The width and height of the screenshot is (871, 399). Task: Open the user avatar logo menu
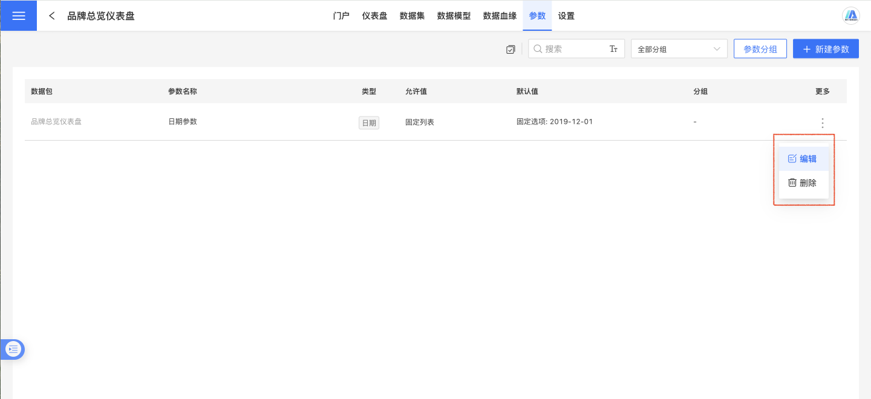click(x=850, y=16)
